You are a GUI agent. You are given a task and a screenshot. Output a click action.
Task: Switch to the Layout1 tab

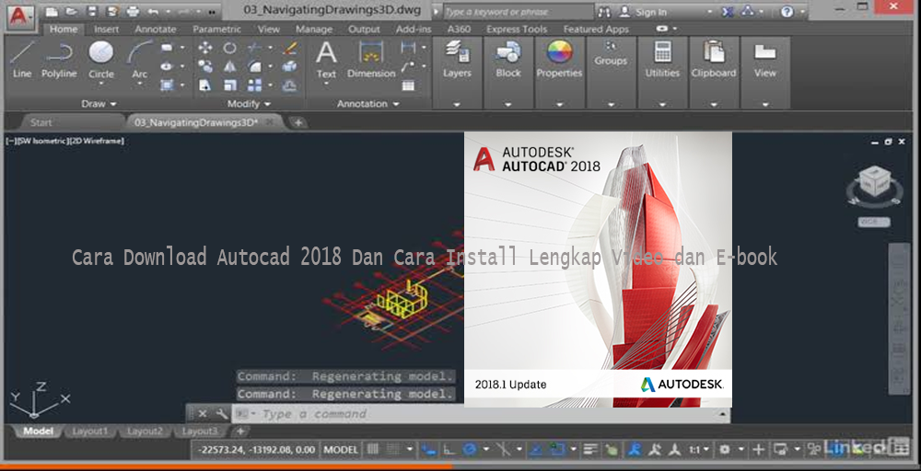point(90,431)
